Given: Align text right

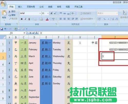Looking at the screenshot, I should click(x=68, y=19).
